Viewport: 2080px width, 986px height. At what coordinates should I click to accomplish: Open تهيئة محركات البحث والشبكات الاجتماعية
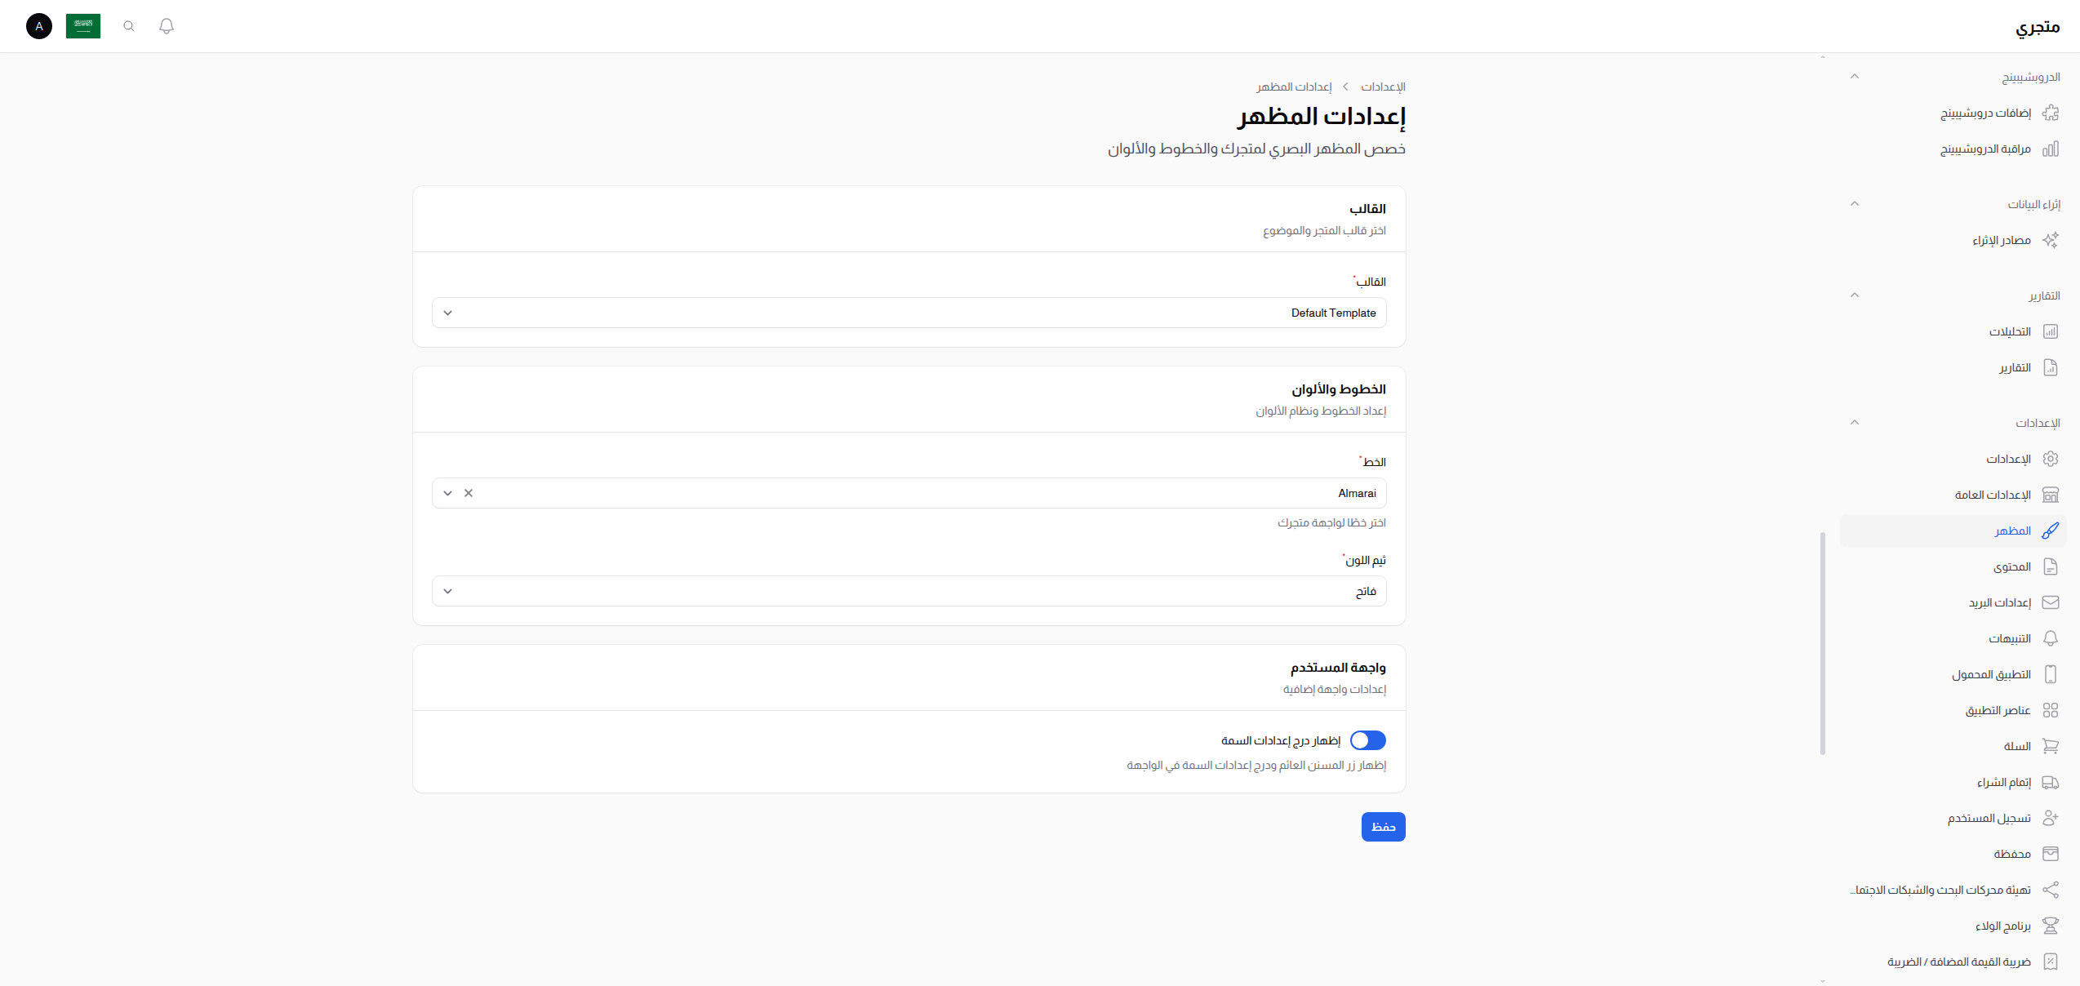pos(1943,889)
